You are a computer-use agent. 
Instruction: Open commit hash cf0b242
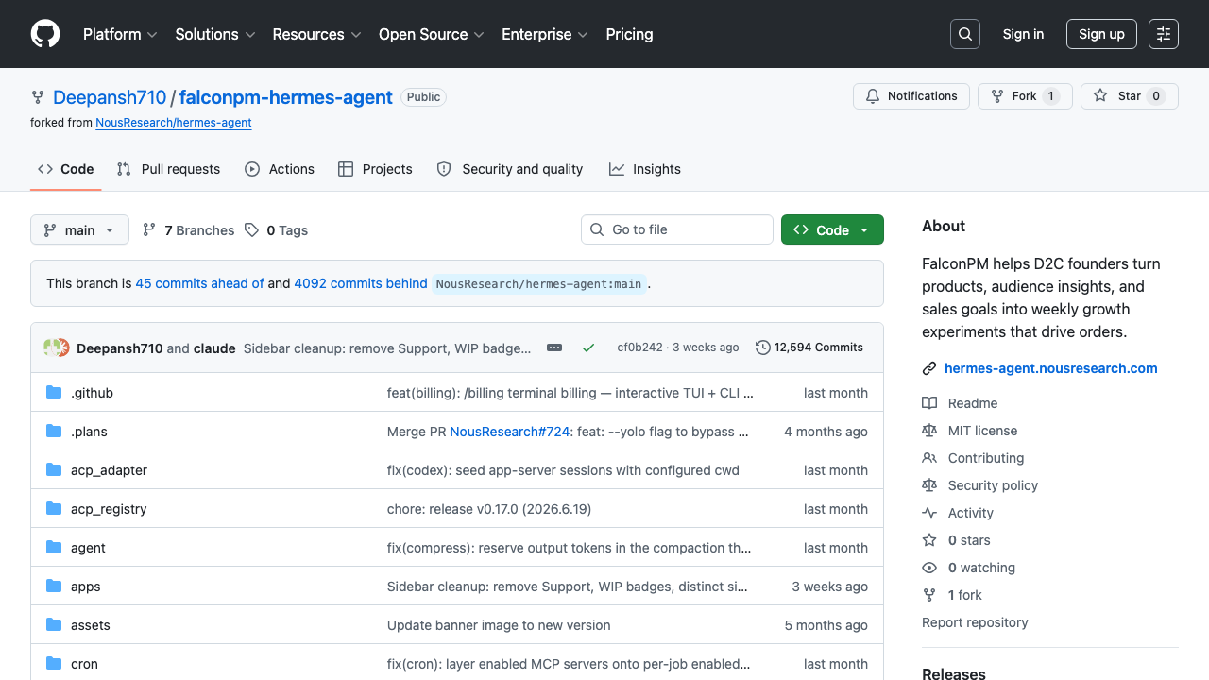pos(640,348)
